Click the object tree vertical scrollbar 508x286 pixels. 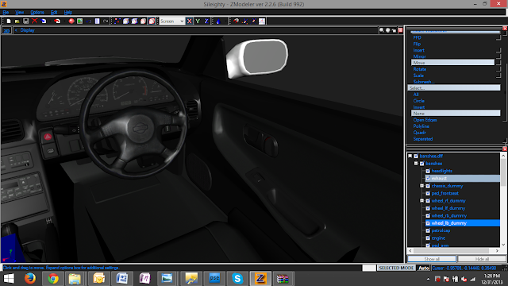[503, 200]
